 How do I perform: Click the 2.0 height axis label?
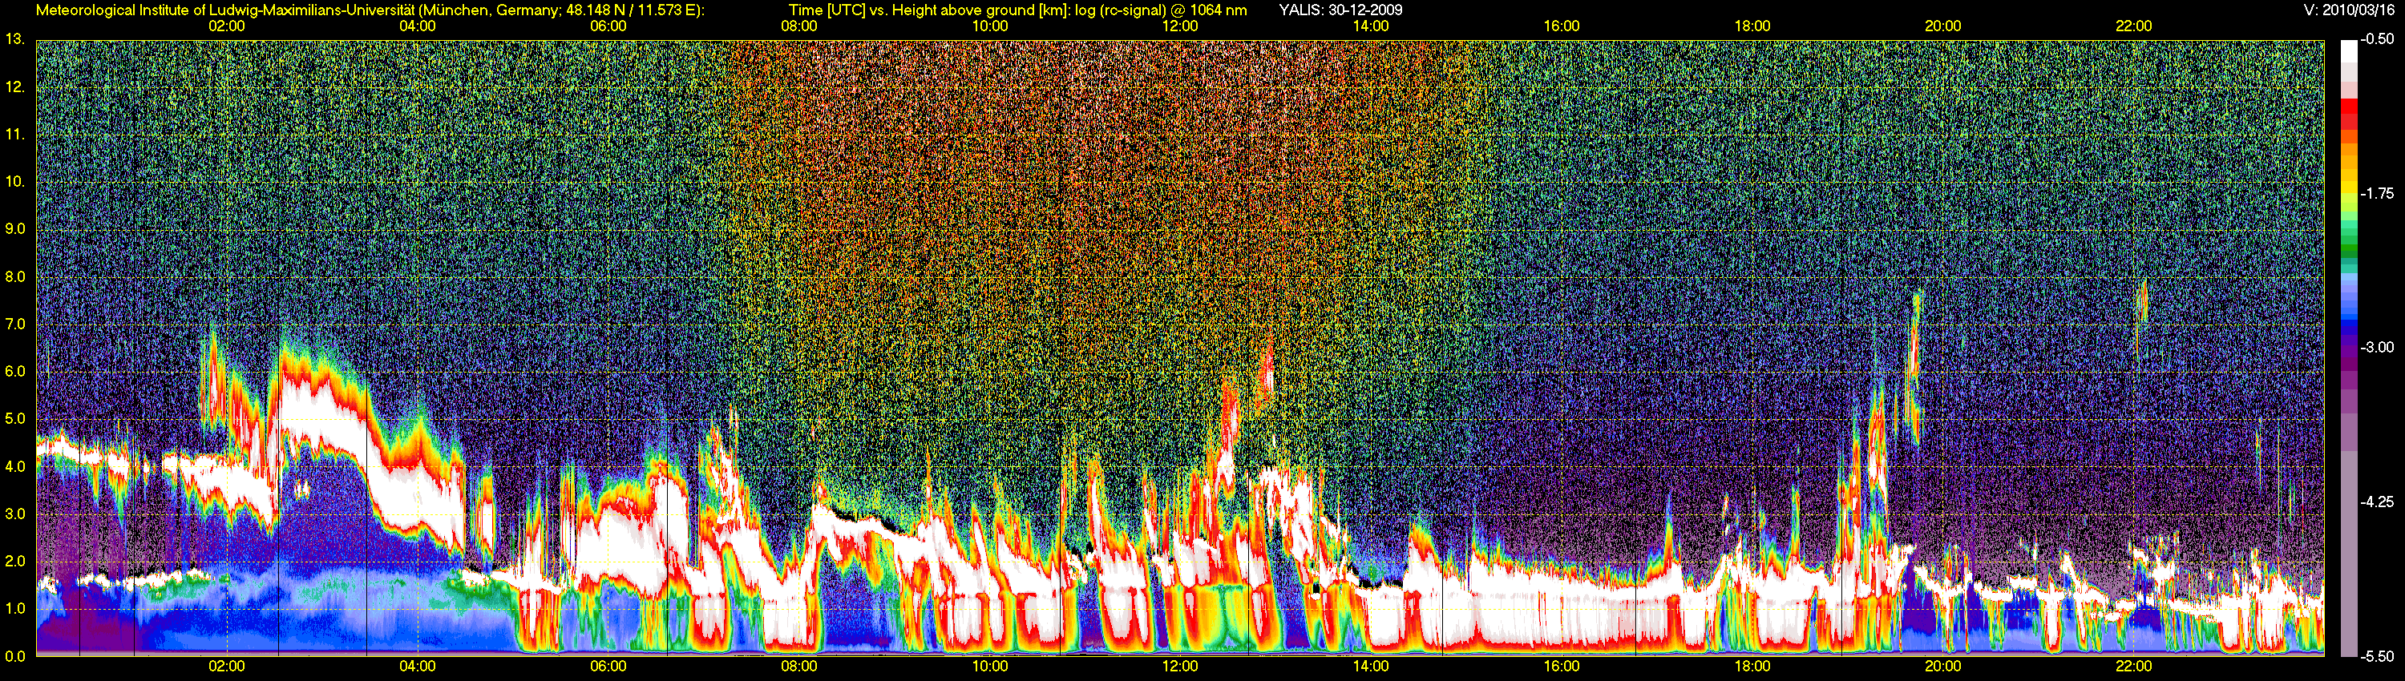[x=15, y=561]
